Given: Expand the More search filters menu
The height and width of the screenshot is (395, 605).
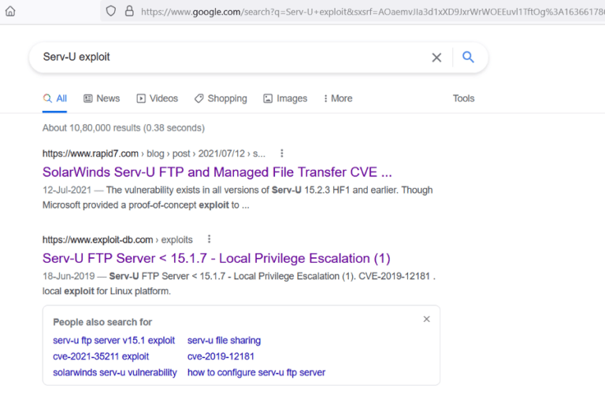Looking at the screenshot, I should [x=337, y=98].
